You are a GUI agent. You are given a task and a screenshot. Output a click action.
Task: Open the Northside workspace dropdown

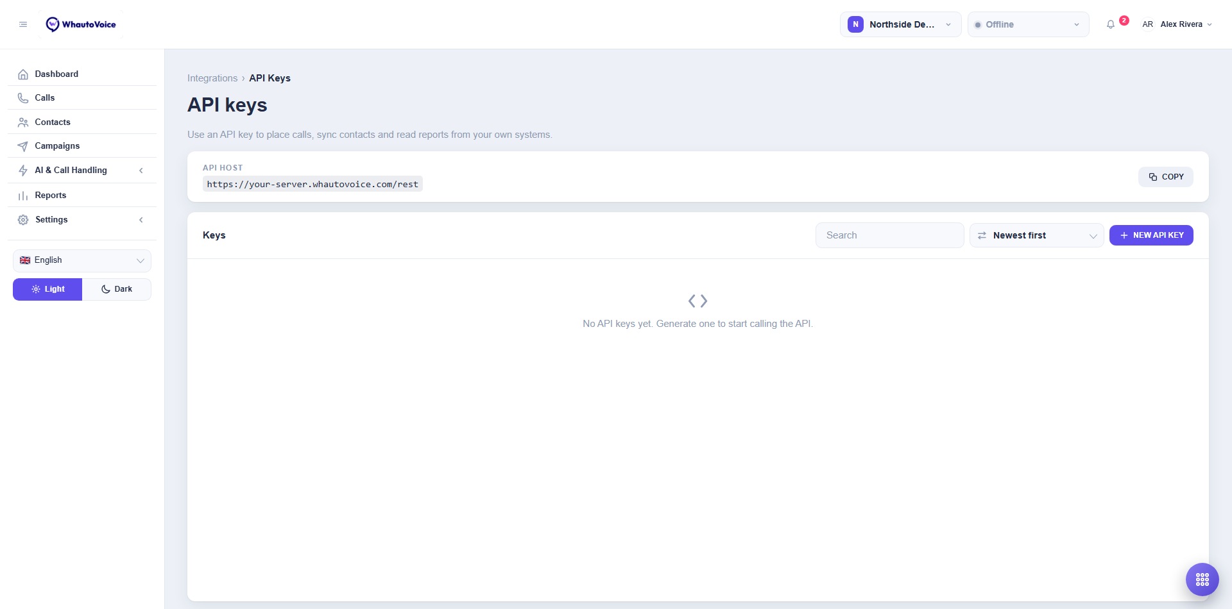[900, 24]
